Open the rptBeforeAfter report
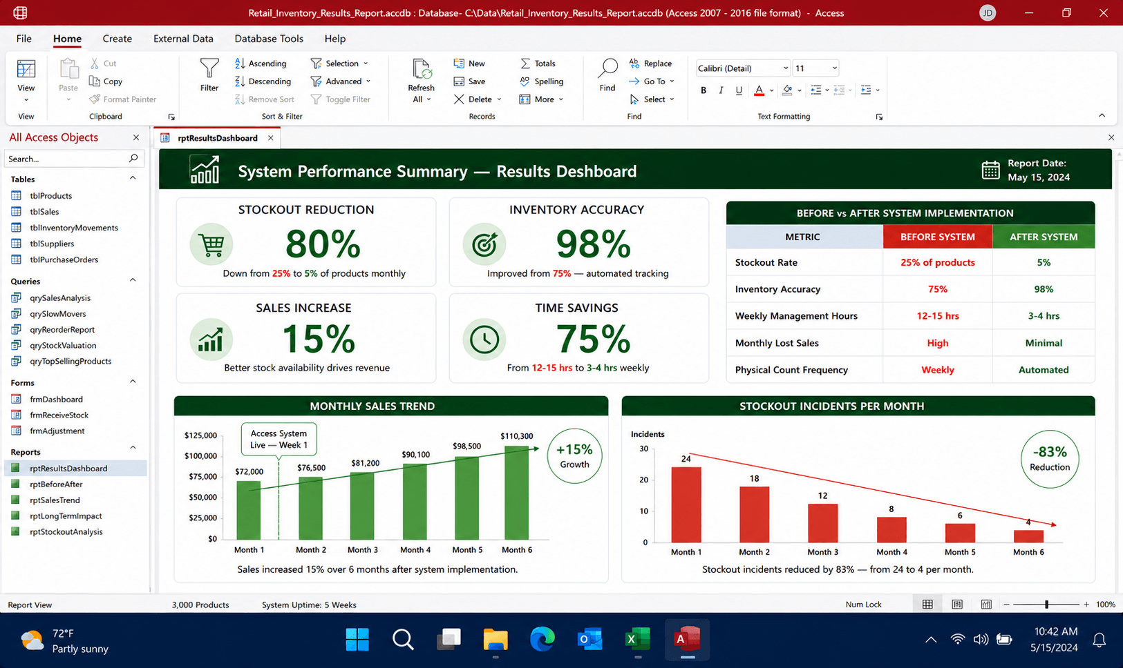Image resolution: width=1123 pixels, height=668 pixels. (55, 484)
